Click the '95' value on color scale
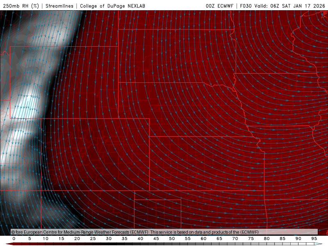The image size is (328, 246). 314,239
